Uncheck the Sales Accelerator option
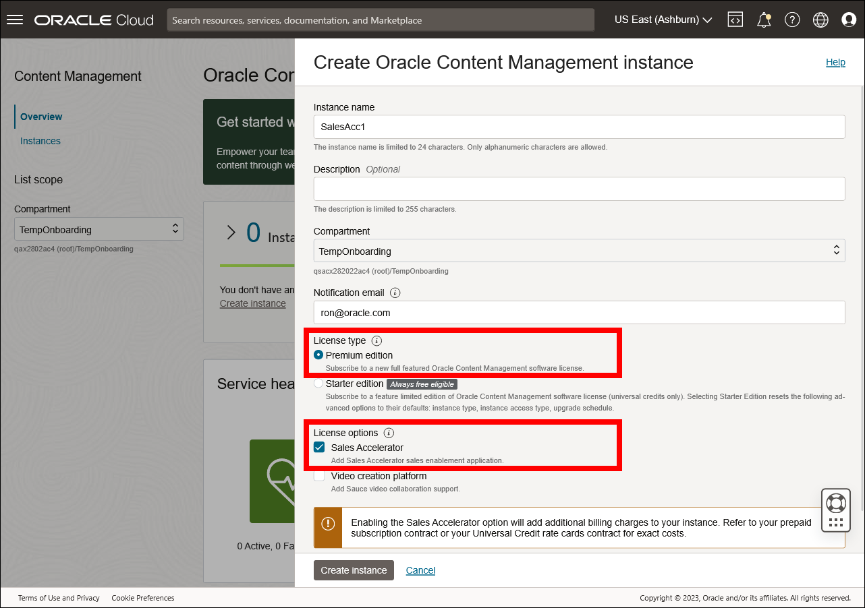The height and width of the screenshot is (608, 865). [318, 447]
